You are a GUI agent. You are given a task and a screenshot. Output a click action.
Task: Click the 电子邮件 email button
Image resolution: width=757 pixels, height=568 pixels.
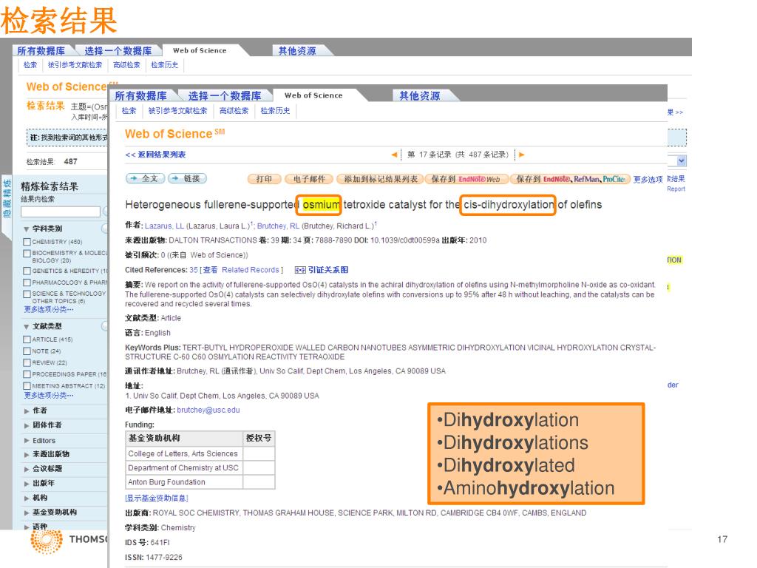pyautogui.click(x=309, y=179)
